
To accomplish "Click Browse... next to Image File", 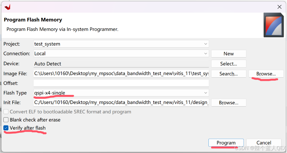I will tap(266, 74).
